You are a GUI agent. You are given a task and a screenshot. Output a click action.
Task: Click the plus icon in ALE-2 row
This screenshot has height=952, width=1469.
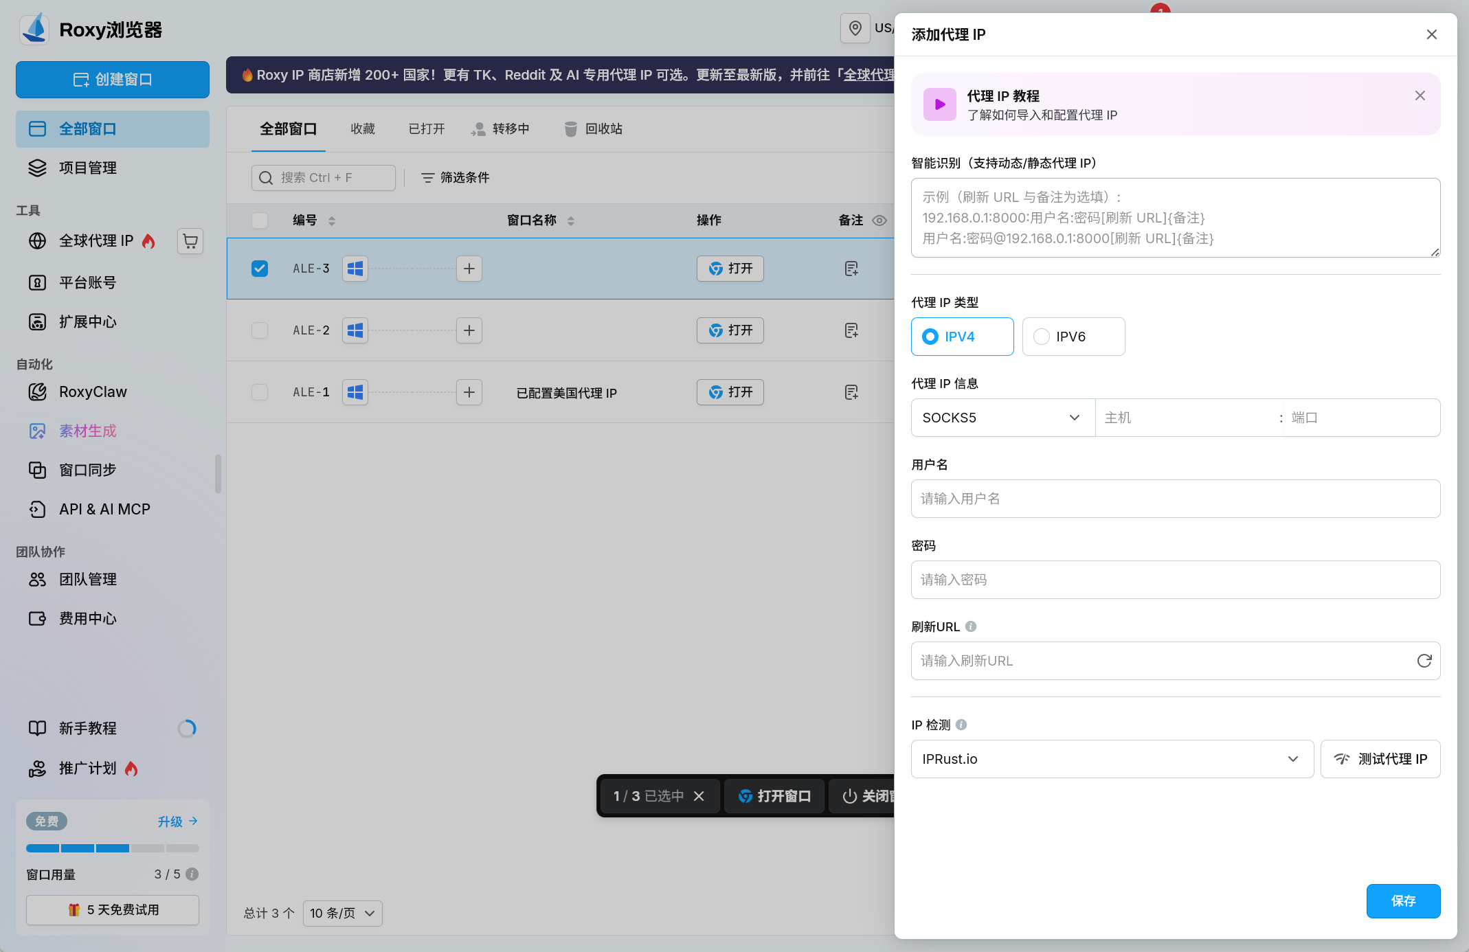(x=469, y=330)
